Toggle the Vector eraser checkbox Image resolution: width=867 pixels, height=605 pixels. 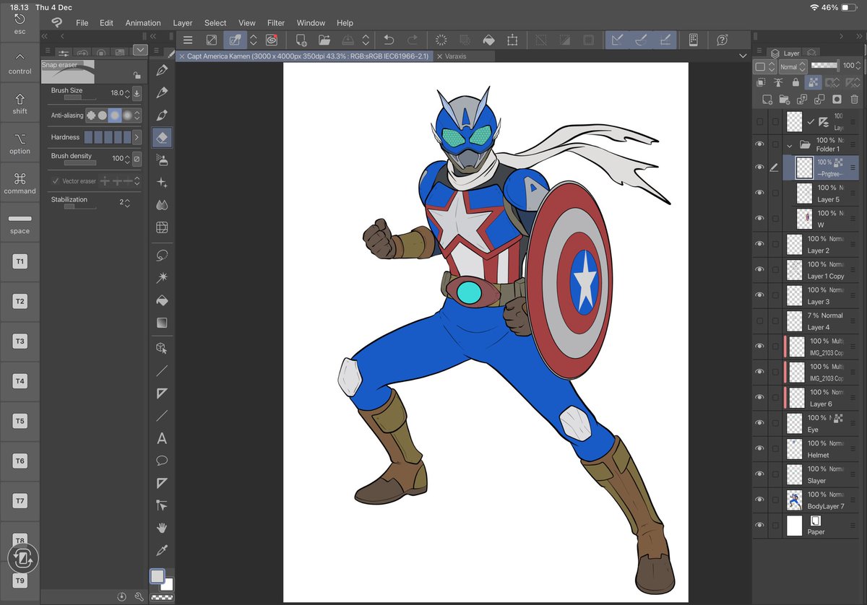point(56,181)
